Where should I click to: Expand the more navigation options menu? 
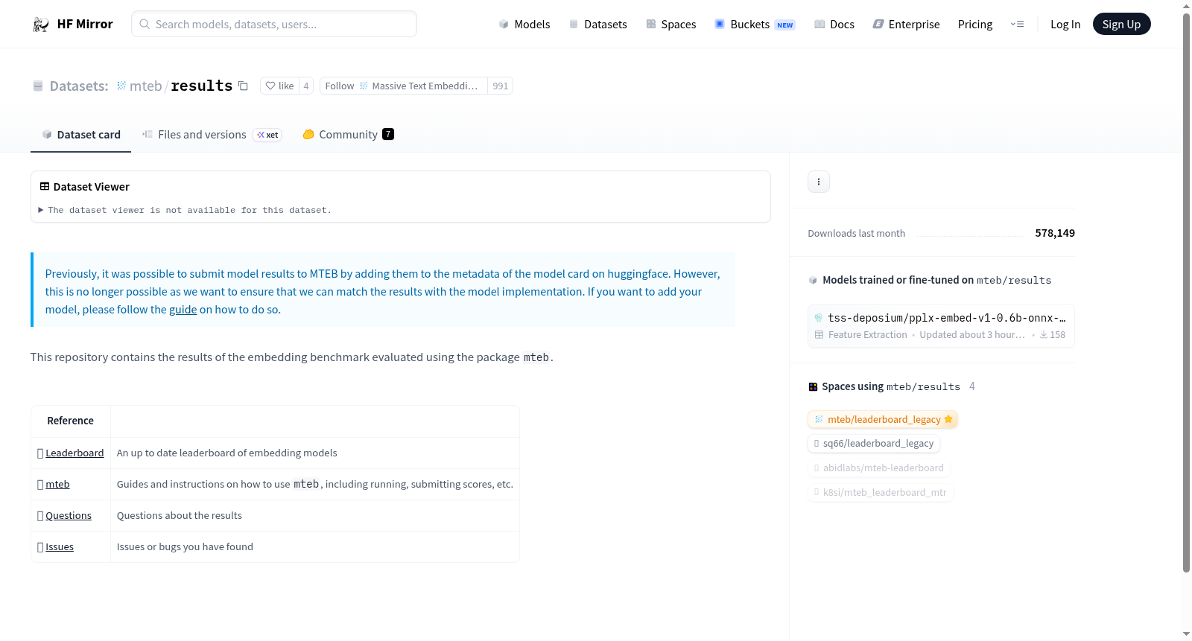click(x=1017, y=24)
